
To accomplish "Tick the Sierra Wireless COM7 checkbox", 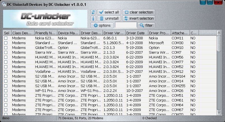I will click(6, 52).
